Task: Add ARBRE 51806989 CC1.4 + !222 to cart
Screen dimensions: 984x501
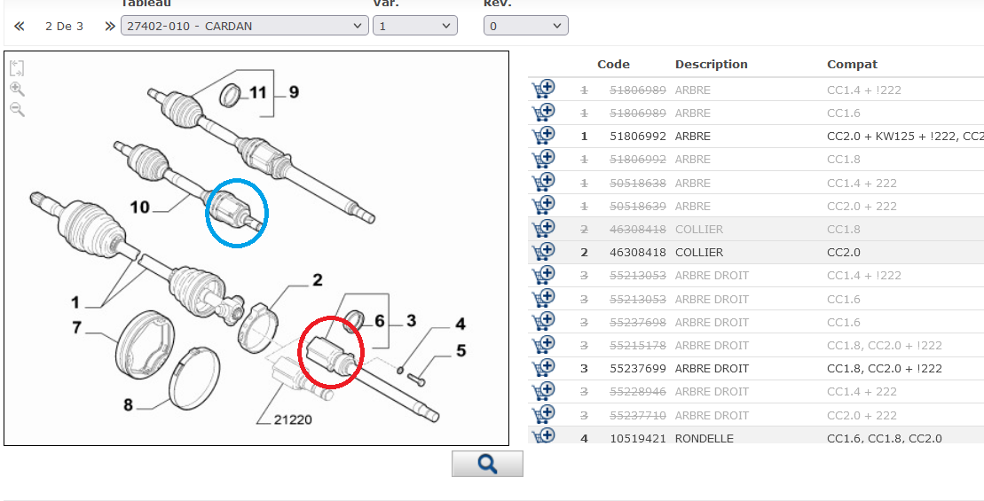Action: (x=543, y=90)
